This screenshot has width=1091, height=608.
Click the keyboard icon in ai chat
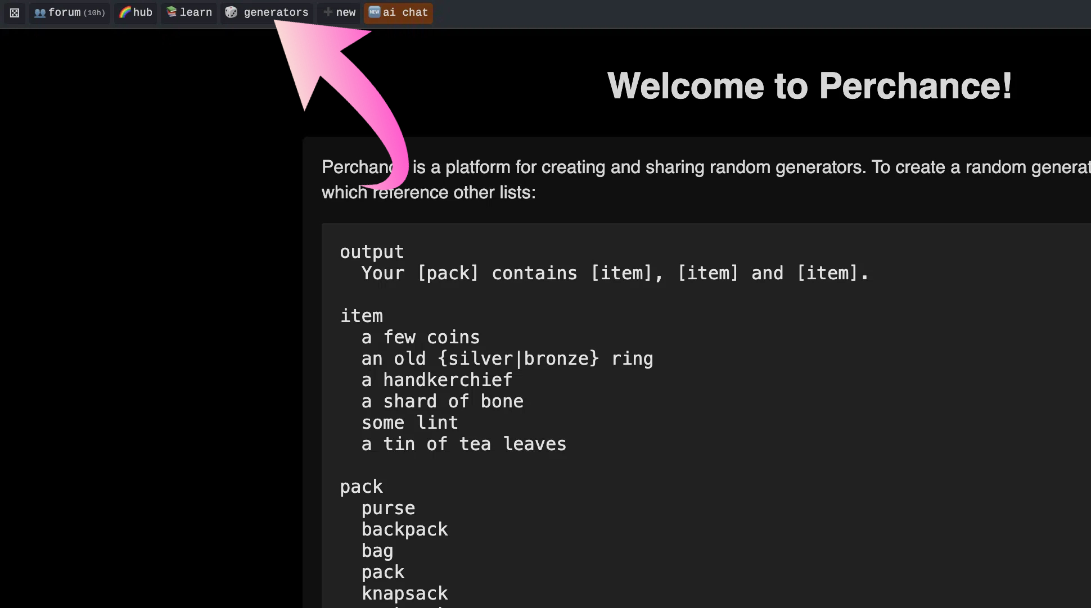[x=375, y=11]
